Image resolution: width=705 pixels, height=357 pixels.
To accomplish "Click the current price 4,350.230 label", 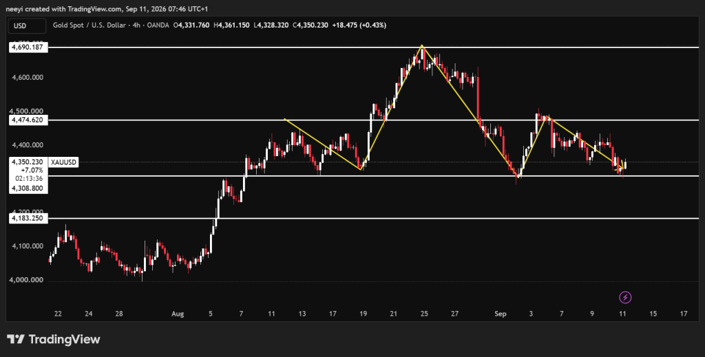I will pyautogui.click(x=28, y=162).
